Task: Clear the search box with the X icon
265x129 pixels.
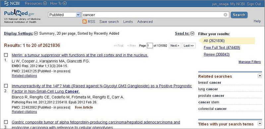Action: (x=225, y=15)
